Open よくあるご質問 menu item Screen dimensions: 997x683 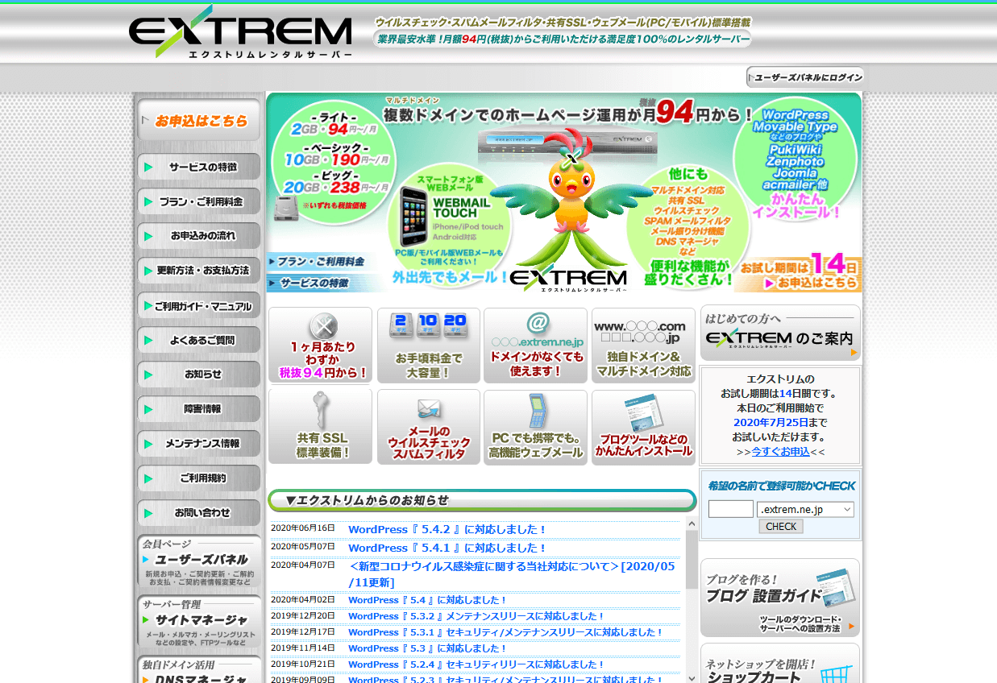[x=199, y=340]
